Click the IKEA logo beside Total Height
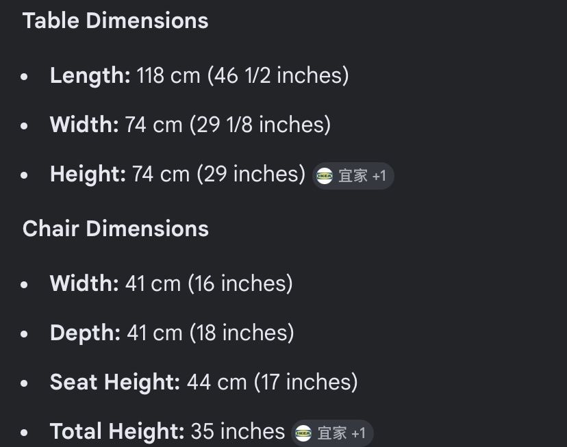The height and width of the screenshot is (447, 567). click(x=304, y=433)
